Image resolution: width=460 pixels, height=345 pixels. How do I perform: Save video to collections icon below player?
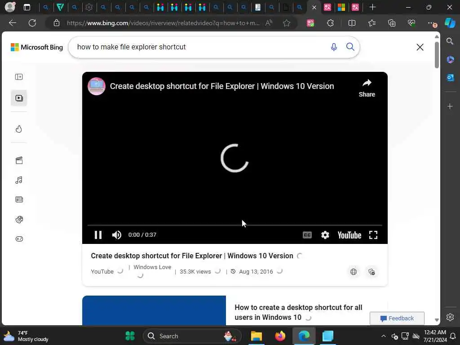coord(372,272)
